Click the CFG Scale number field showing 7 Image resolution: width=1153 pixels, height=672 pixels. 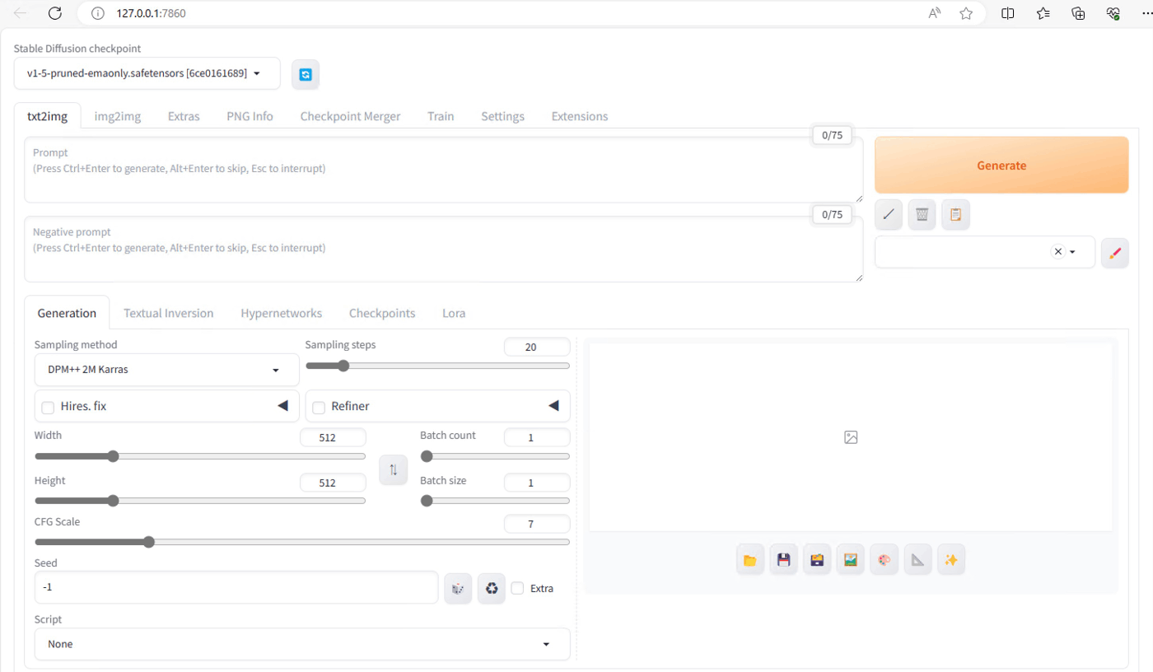537,524
